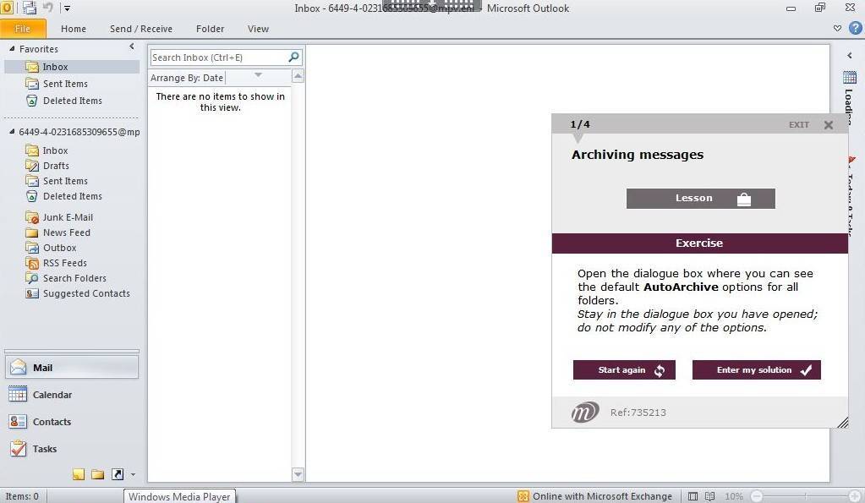Collapse the mailbox account folder tree
This screenshot has width=865, height=503.
coord(12,132)
